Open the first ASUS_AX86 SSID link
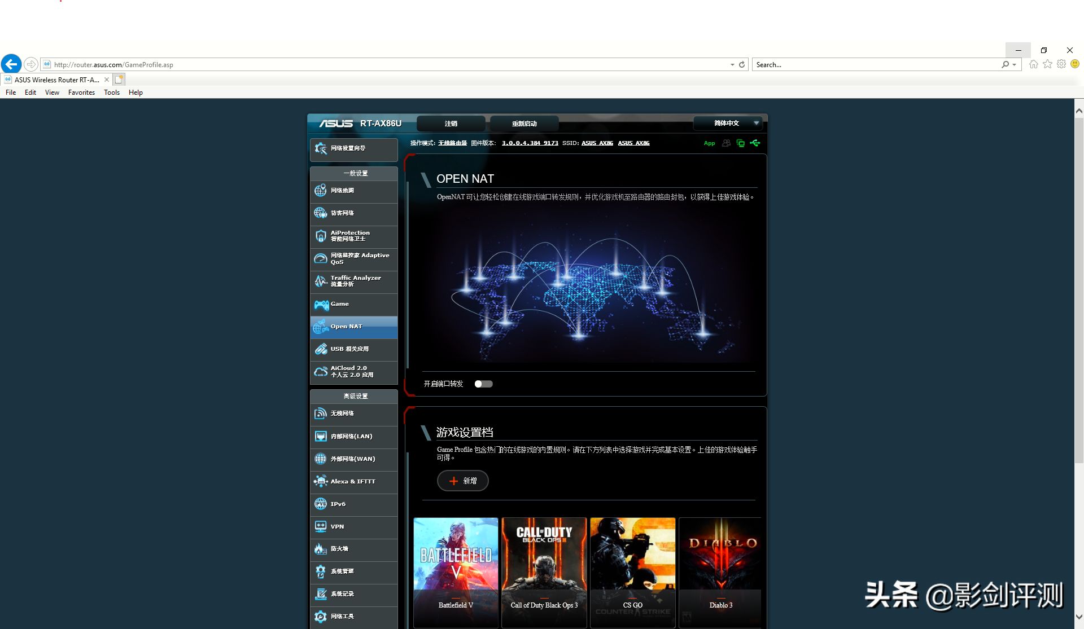This screenshot has height=629, width=1084. pos(597,143)
